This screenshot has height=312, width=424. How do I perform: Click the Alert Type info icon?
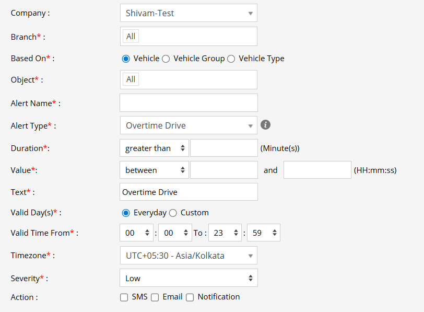click(266, 125)
